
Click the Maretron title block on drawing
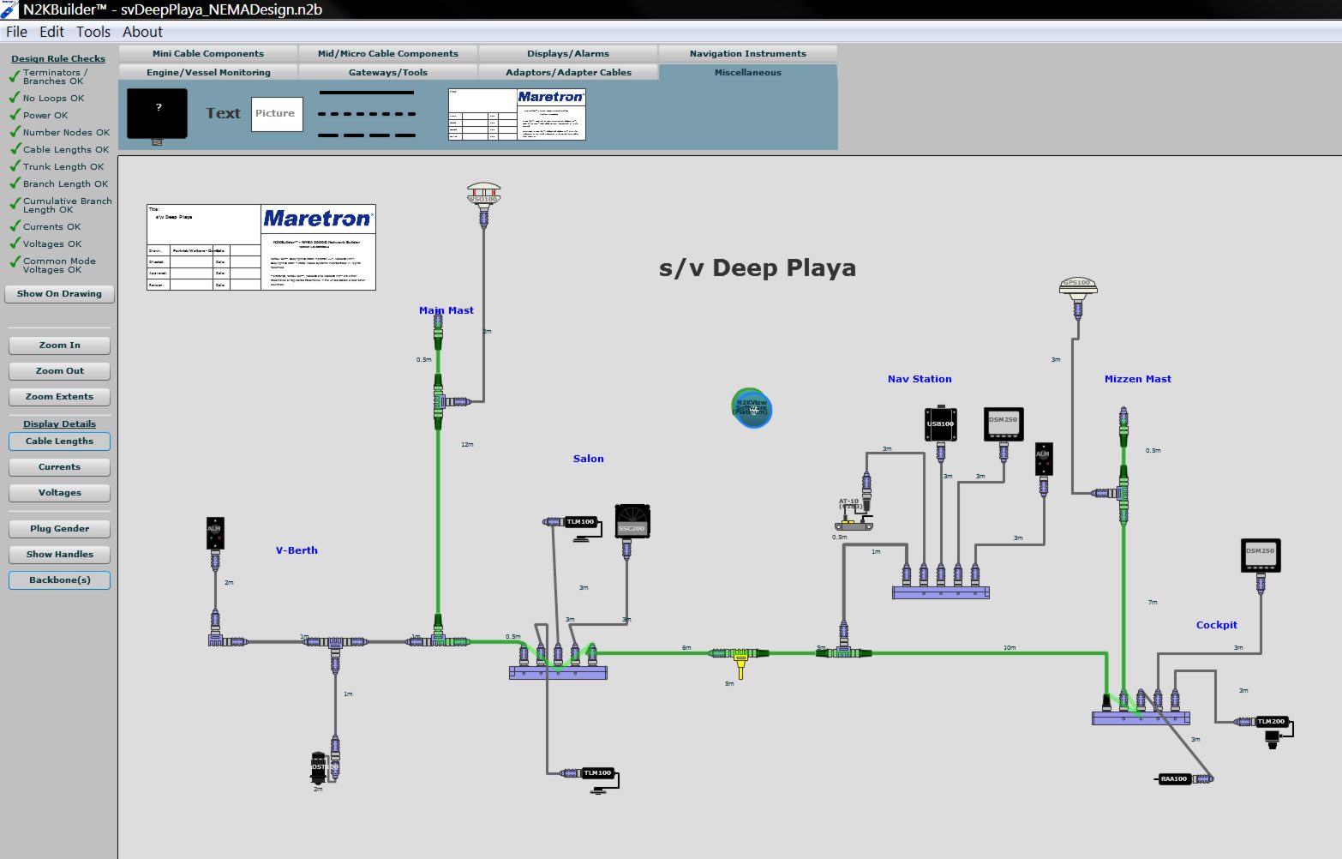click(261, 247)
